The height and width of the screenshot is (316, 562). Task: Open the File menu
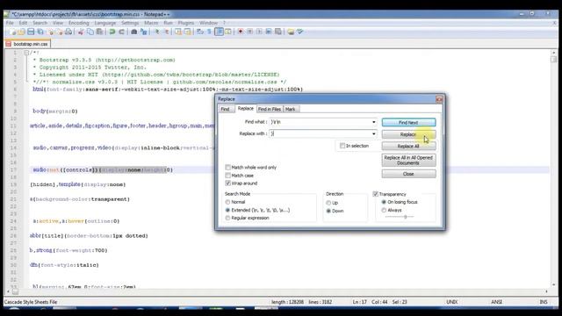pyautogui.click(x=10, y=23)
